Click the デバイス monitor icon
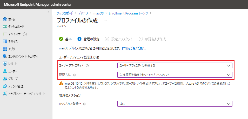Viewport: 248px width, 119px height. pyautogui.click(x=5, y=42)
